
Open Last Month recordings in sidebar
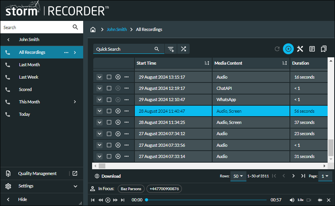click(x=30, y=65)
